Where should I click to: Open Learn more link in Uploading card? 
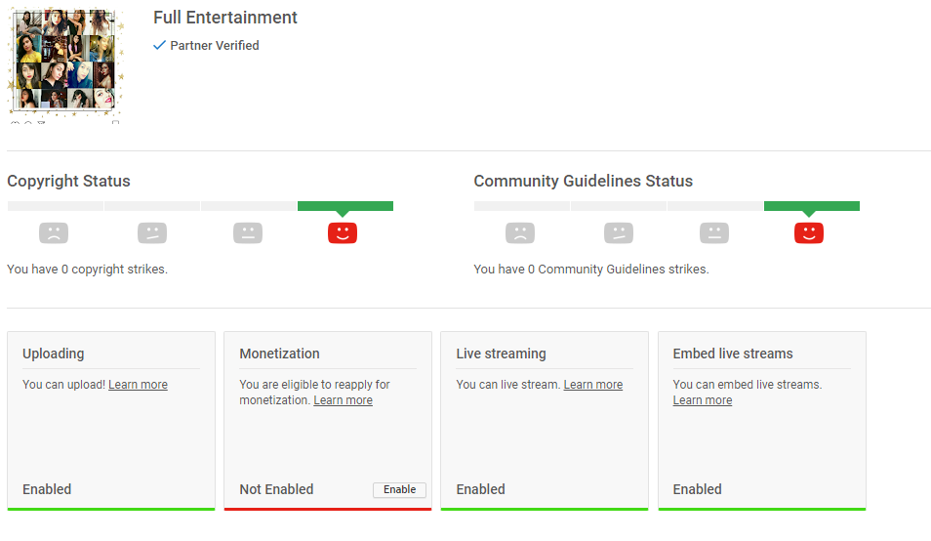[x=138, y=385]
